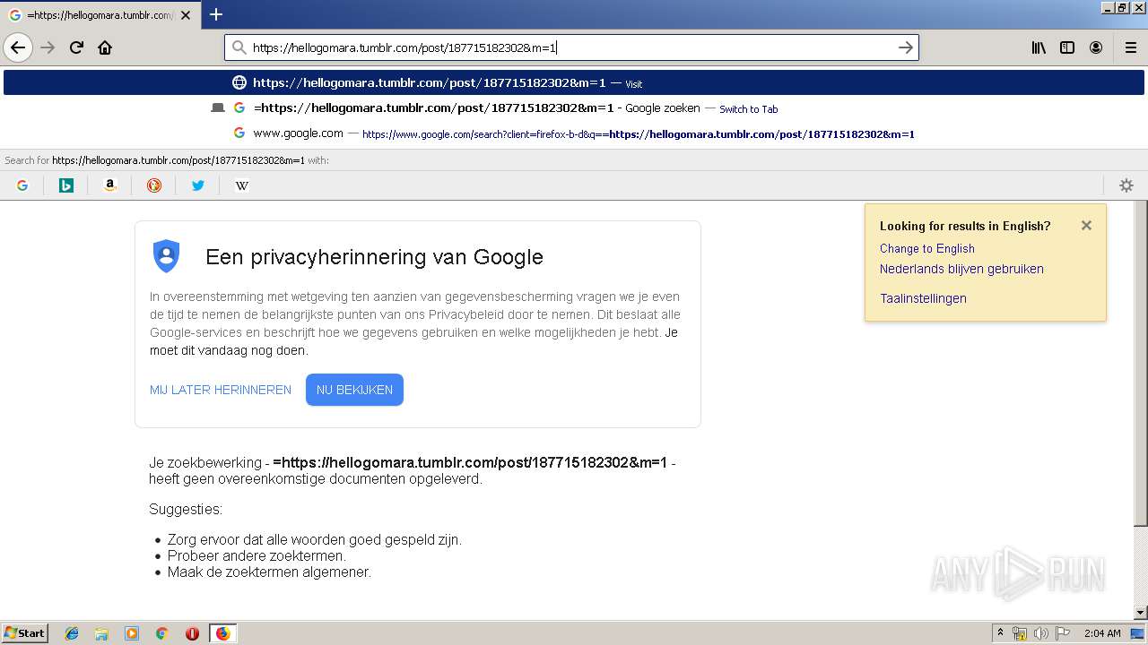This screenshot has height=645, width=1148.
Task: Launch Google Chrome from taskbar
Action: (162, 633)
